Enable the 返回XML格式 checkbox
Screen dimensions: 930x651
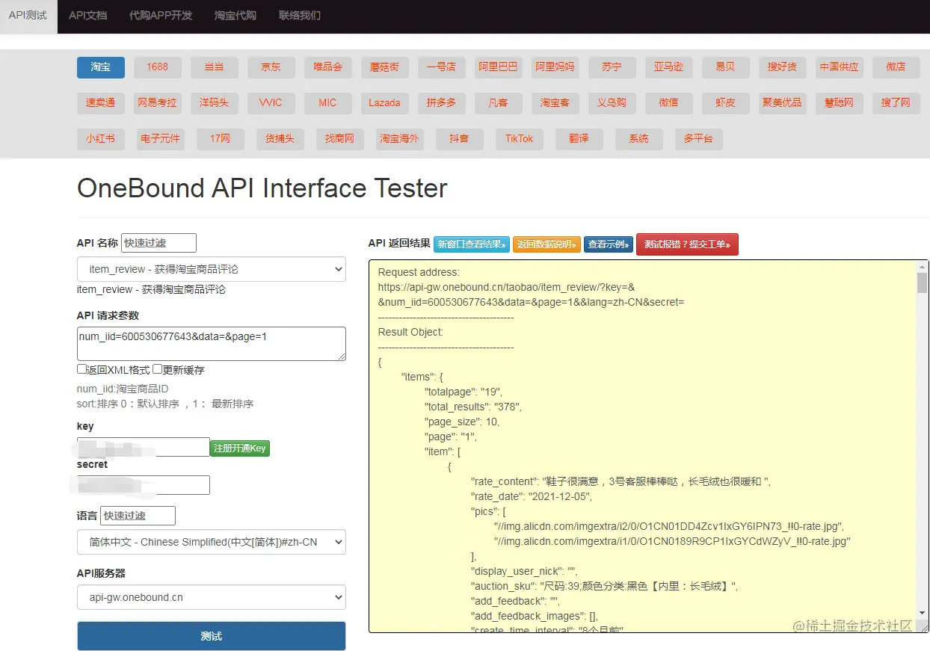[x=81, y=369]
